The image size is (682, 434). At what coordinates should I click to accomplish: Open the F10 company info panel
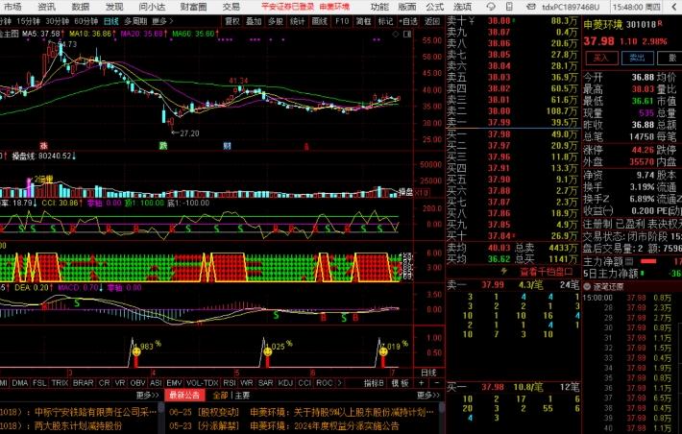[342, 20]
